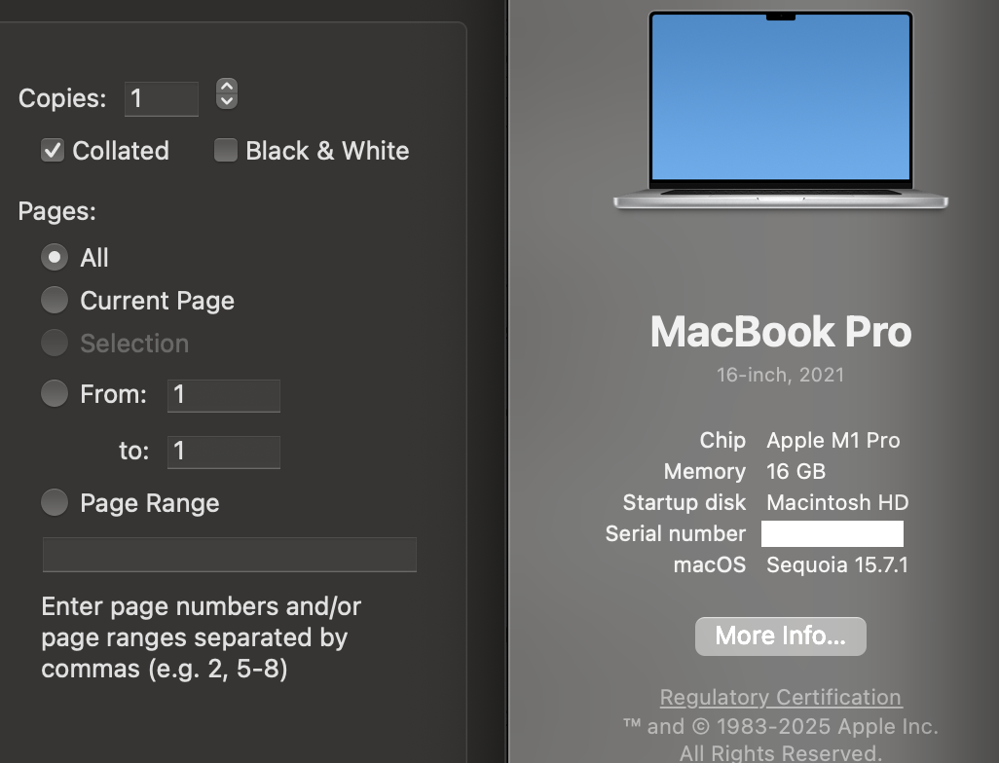Click the 'Apple M1 Pro' chip value
999x763 pixels.
coord(832,440)
